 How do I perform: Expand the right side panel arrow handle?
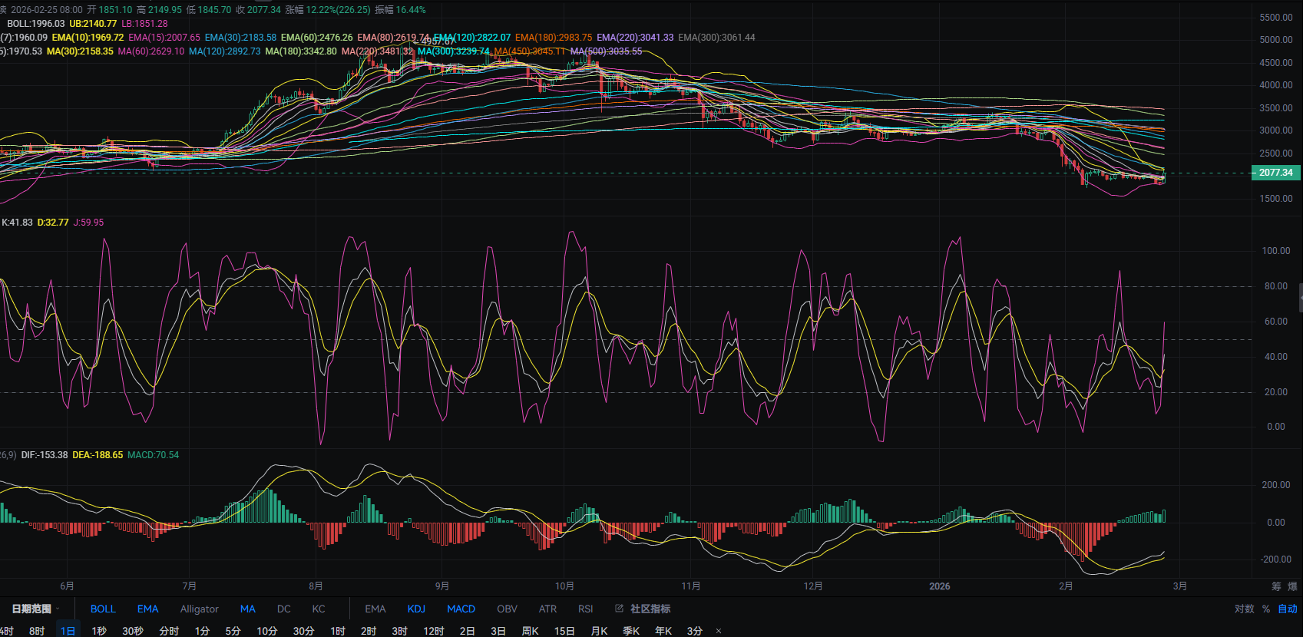pos(1300,297)
